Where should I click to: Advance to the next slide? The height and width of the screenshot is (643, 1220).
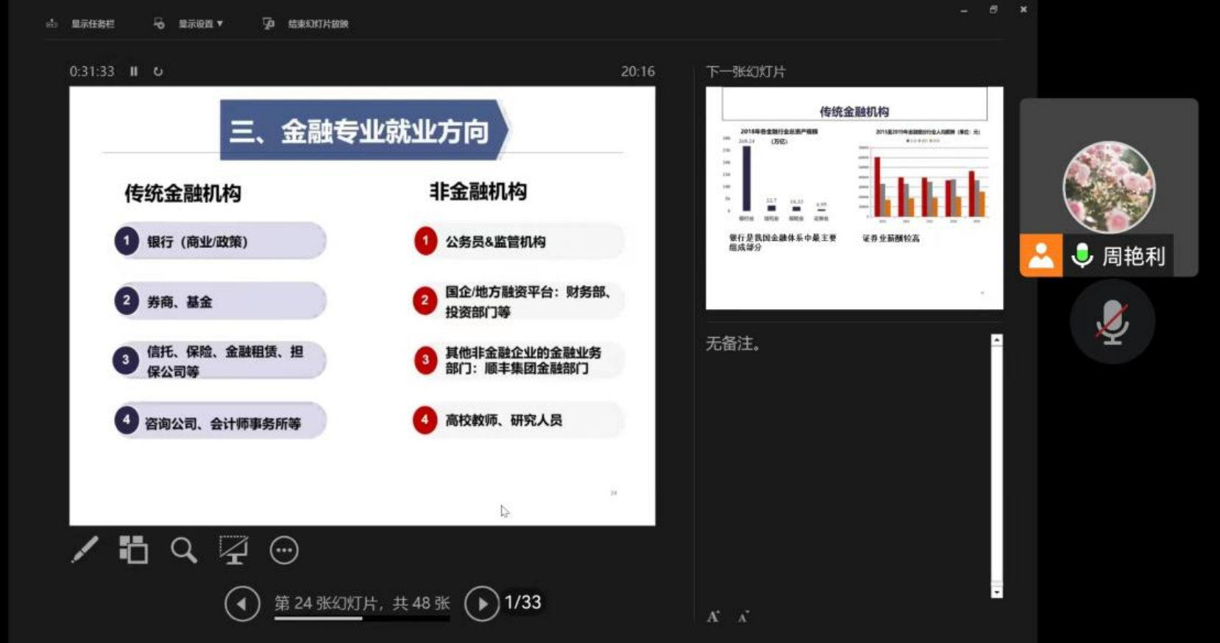(482, 604)
